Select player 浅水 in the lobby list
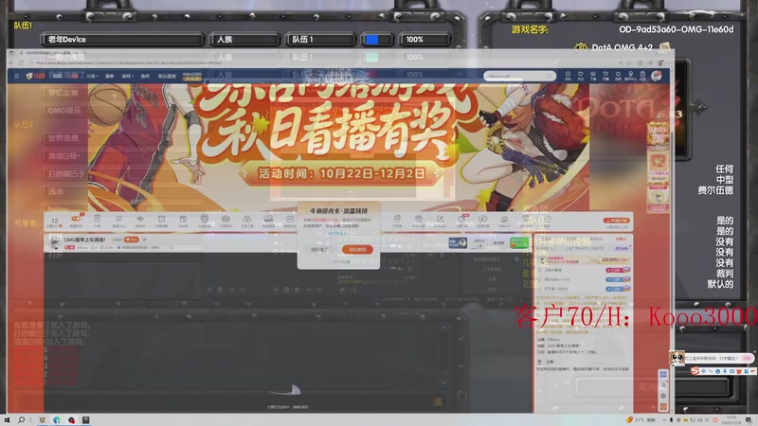This screenshot has width=758, height=426. [56, 191]
